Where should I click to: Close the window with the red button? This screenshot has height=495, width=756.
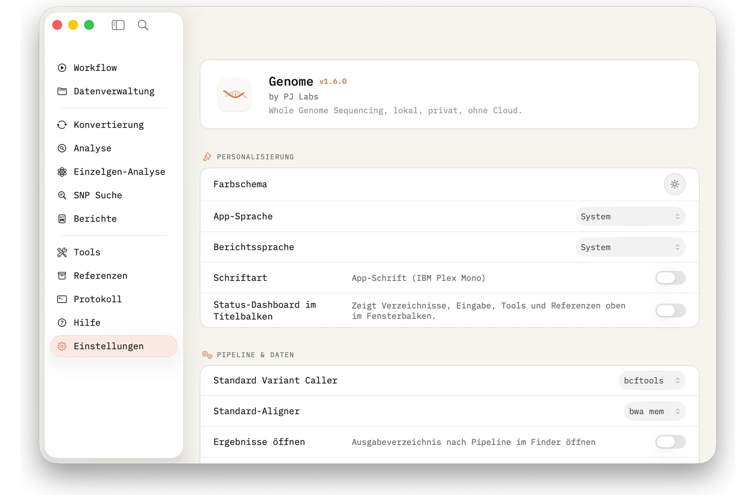pos(57,25)
